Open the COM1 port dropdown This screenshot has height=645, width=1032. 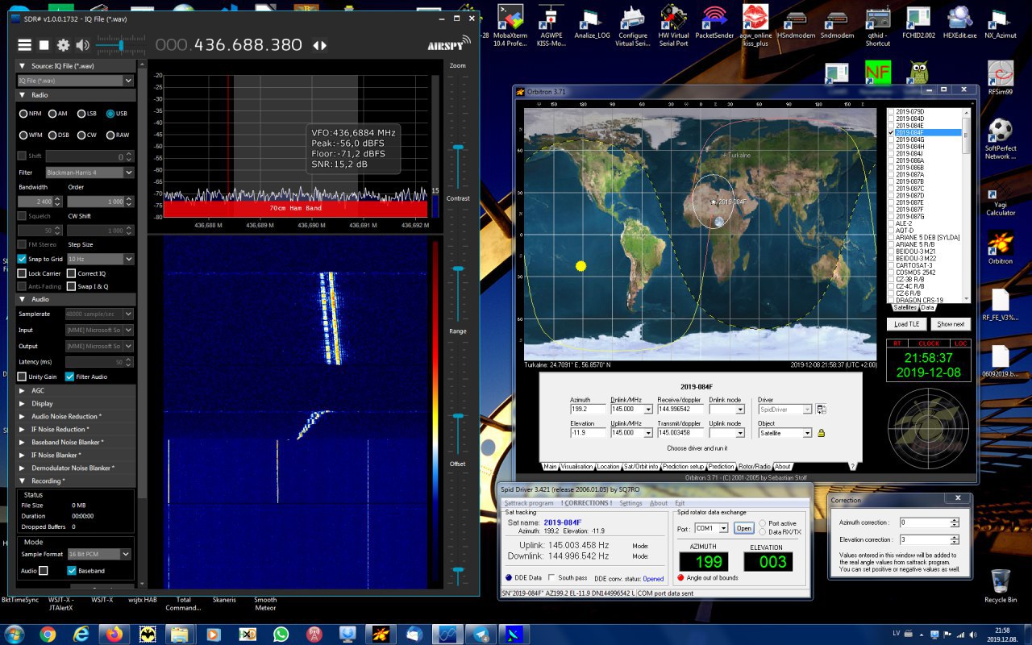click(x=722, y=528)
